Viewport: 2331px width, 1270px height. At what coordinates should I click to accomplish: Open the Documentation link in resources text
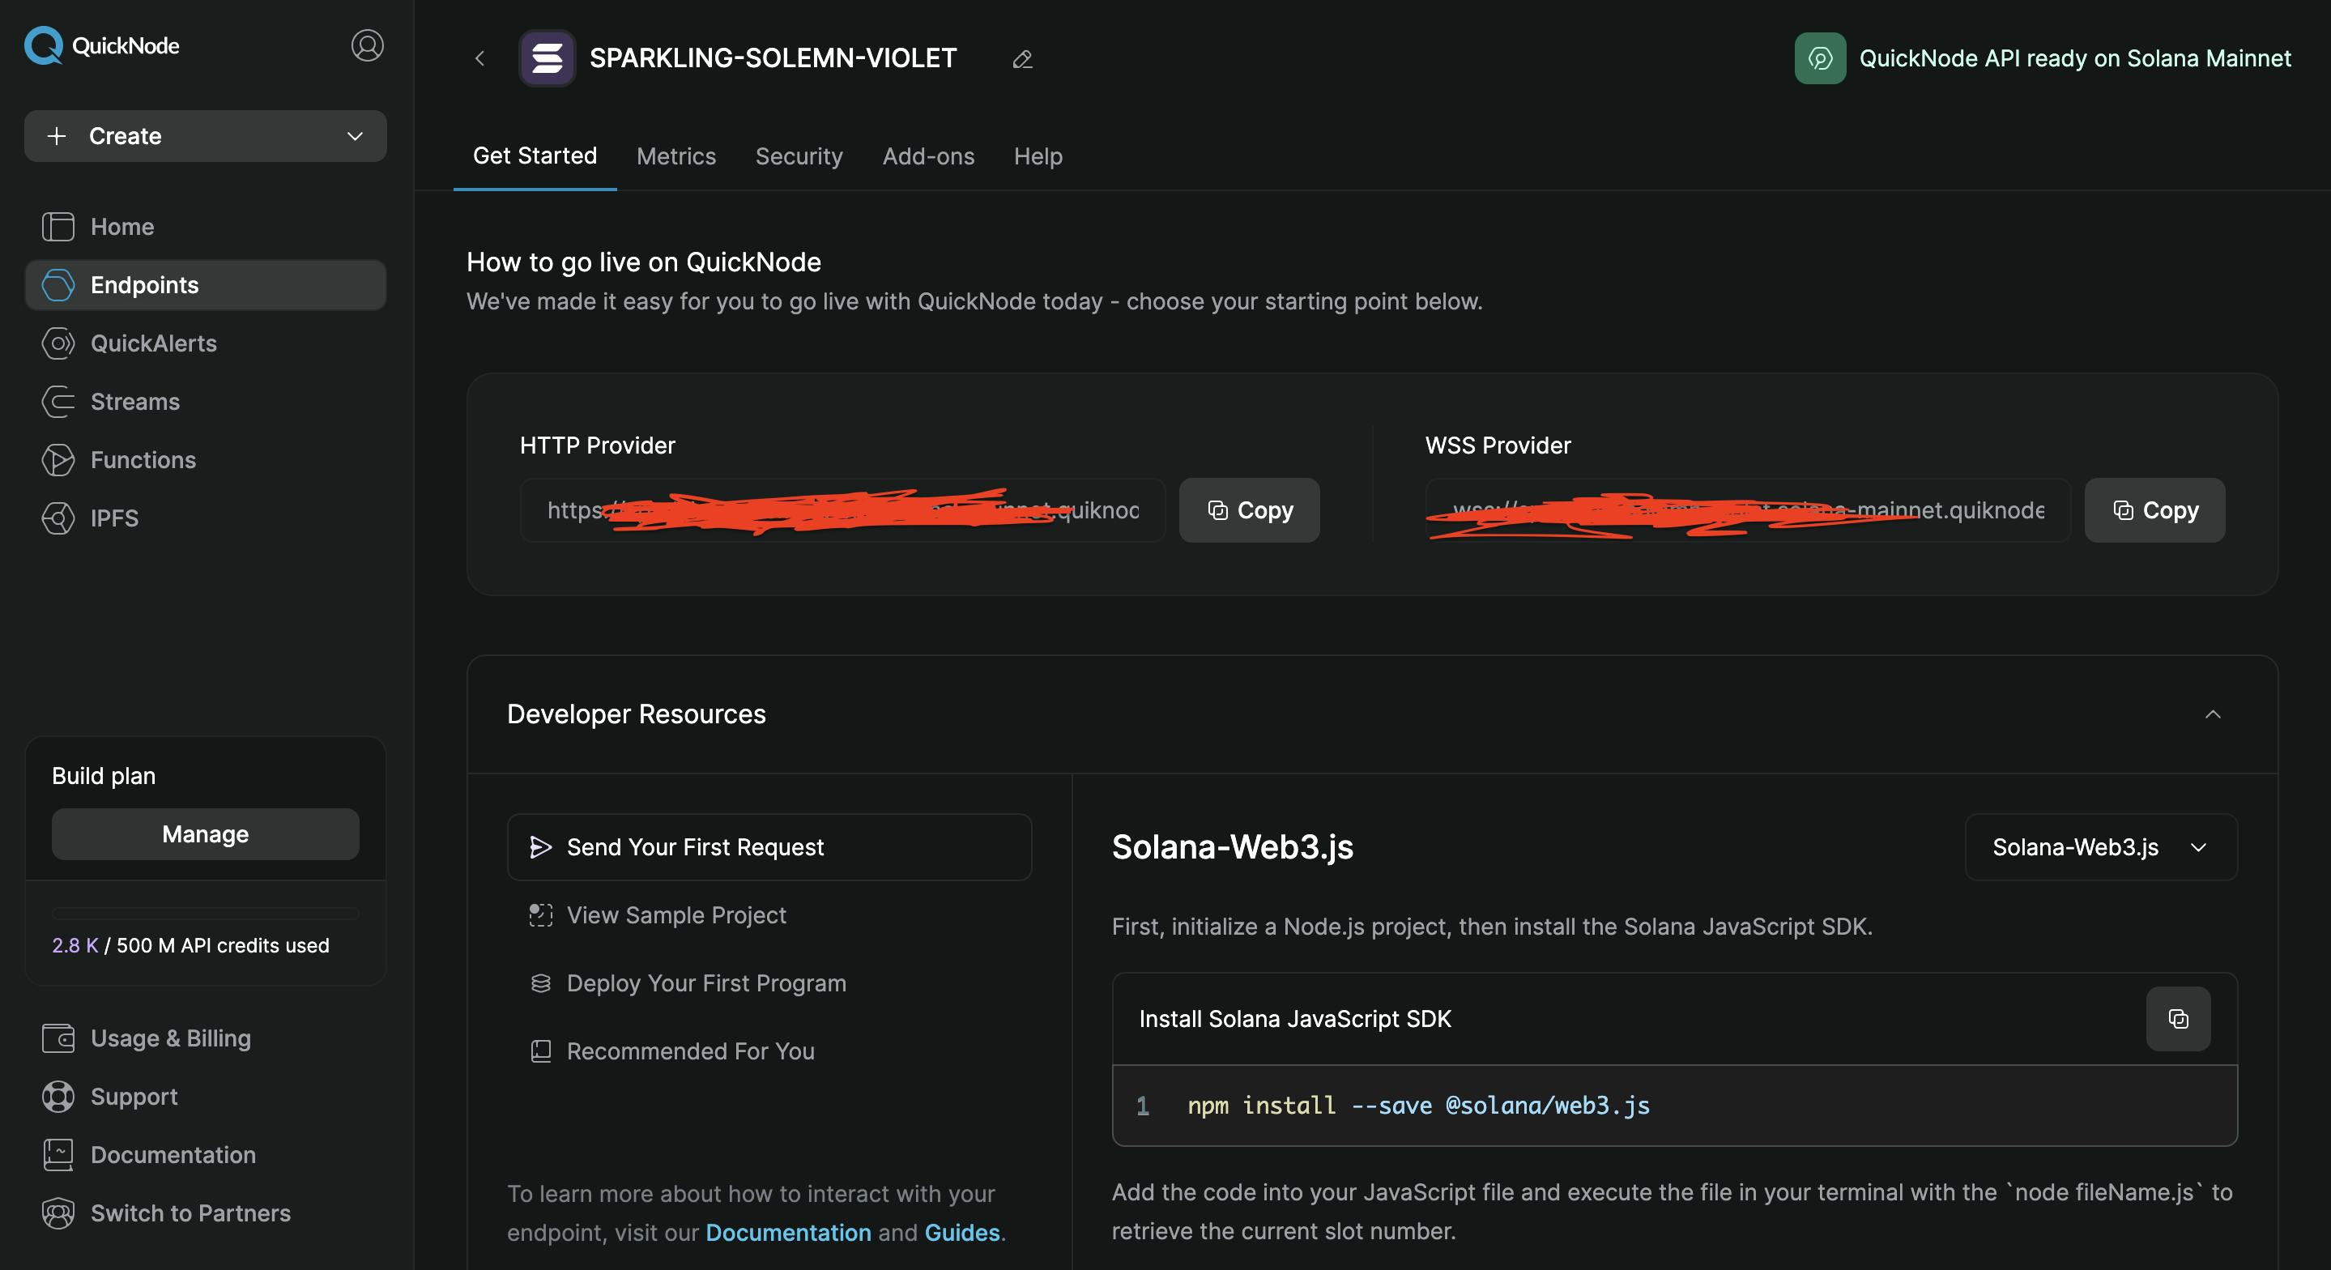pyautogui.click(x=788, y=1233)
